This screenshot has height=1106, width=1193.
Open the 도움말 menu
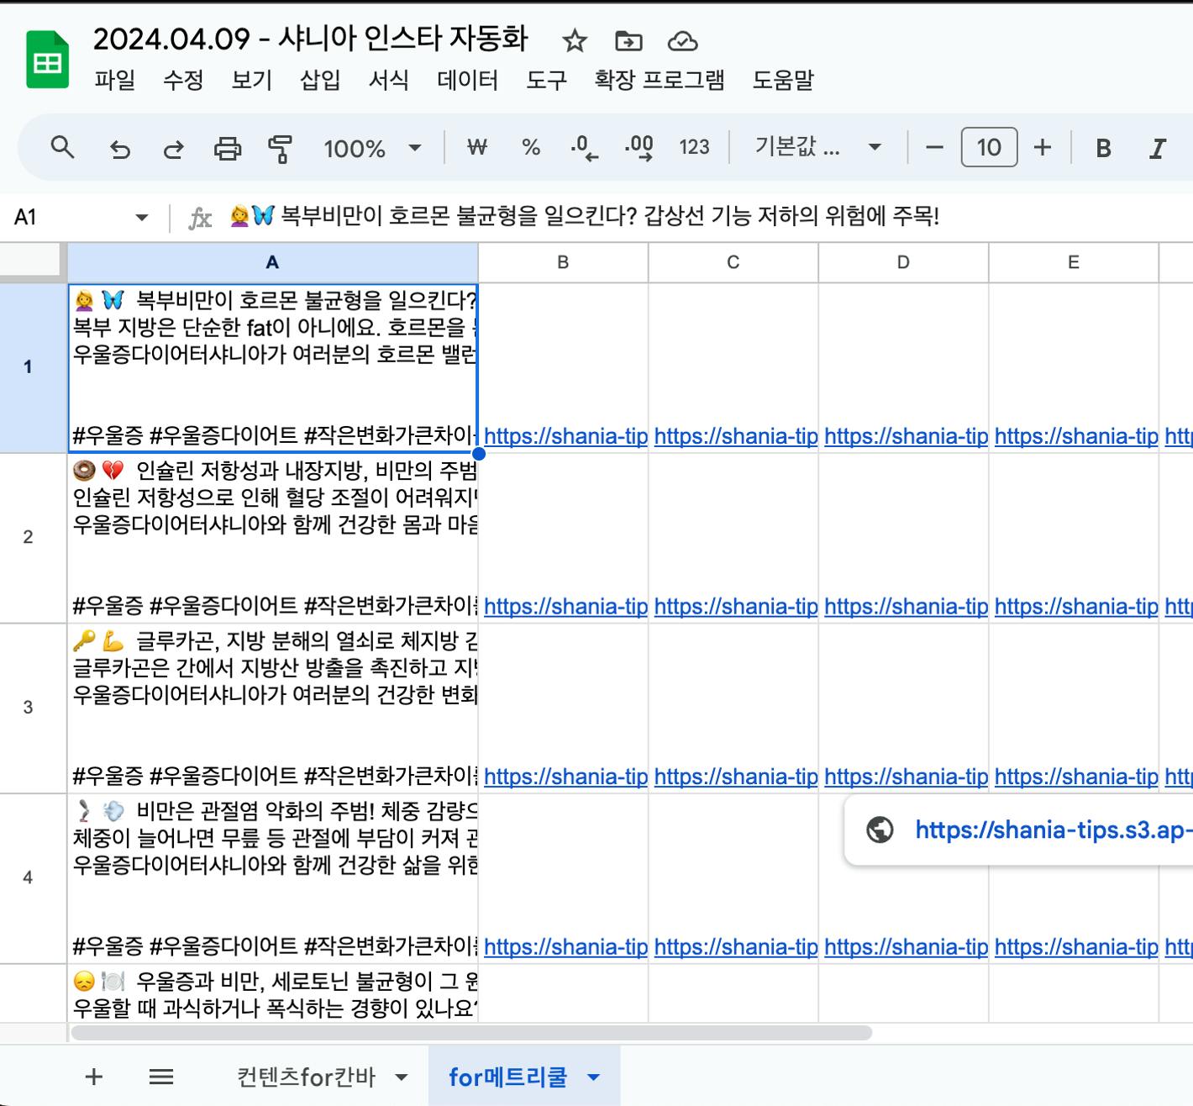pos(782,80)
